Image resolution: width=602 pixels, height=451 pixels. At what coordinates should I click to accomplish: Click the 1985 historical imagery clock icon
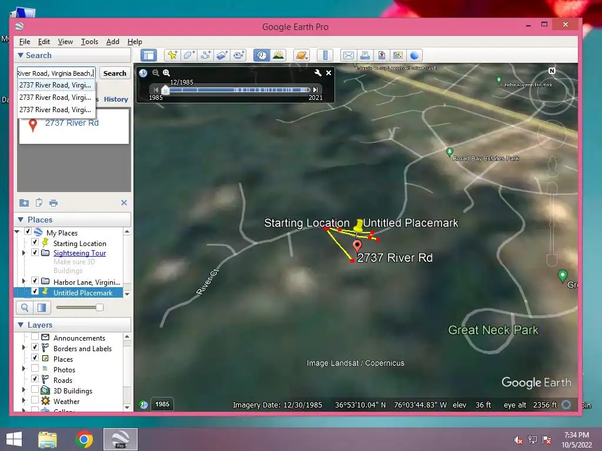pyautogui.click(x=143, y=404)
